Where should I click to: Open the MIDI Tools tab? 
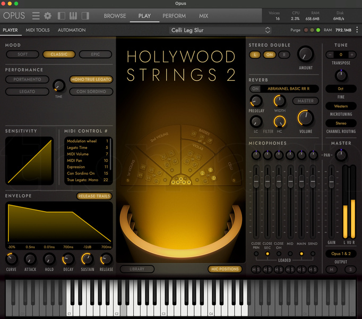(38, 30)
